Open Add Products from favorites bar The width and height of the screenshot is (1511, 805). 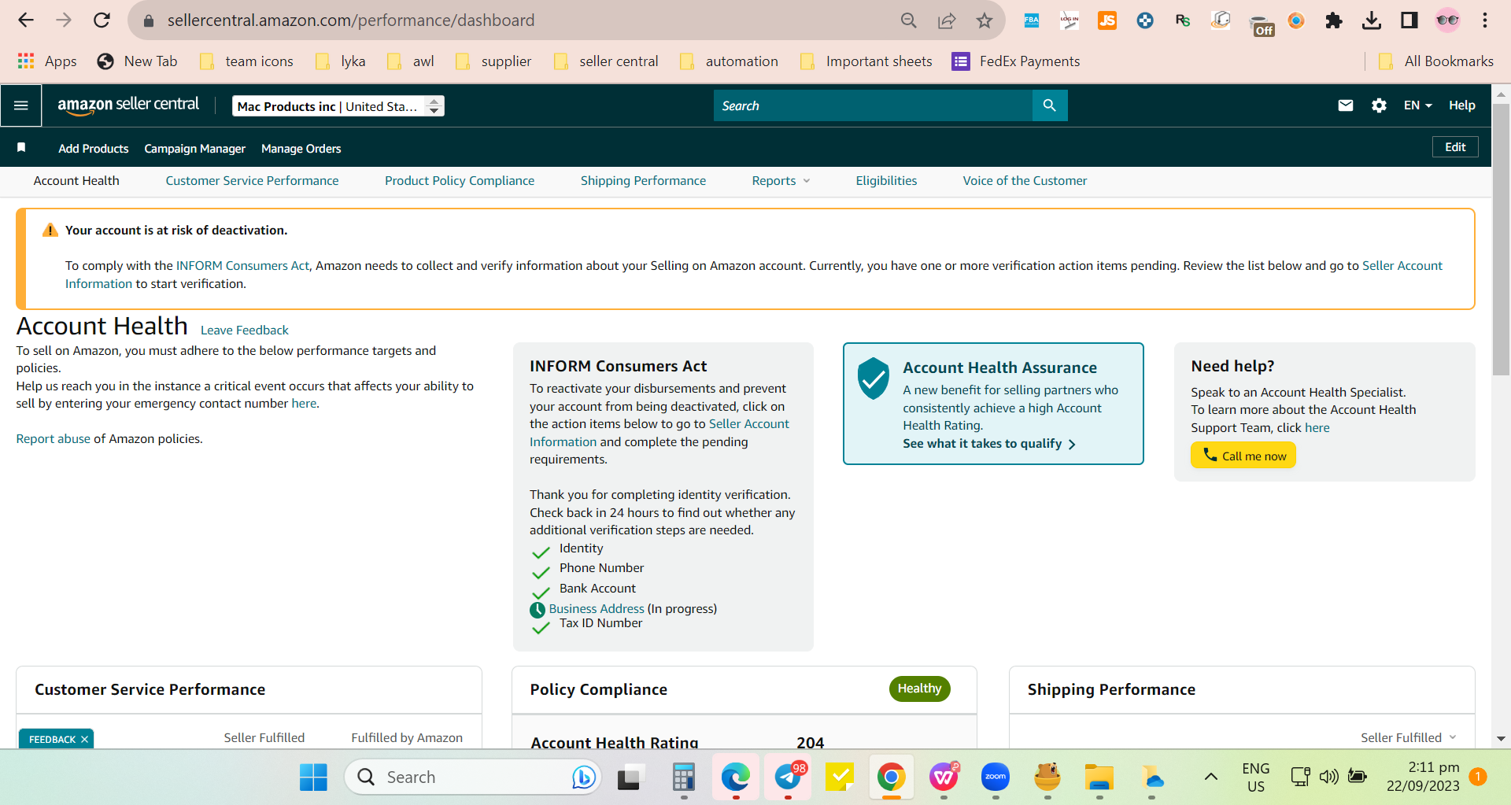(94, 149)
